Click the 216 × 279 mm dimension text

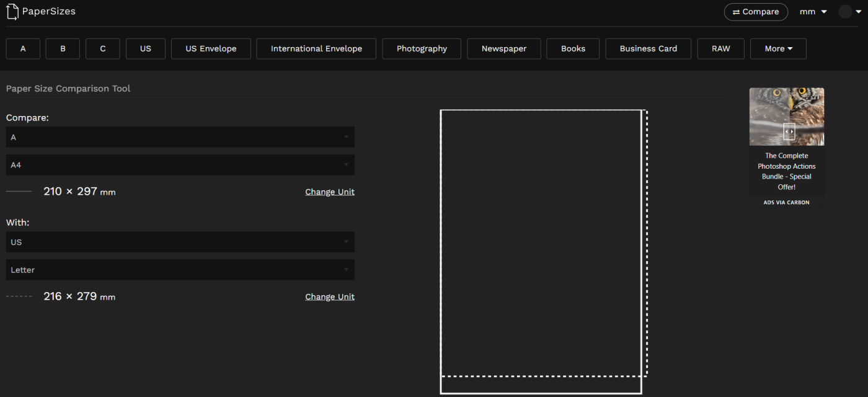coord(79,297)
